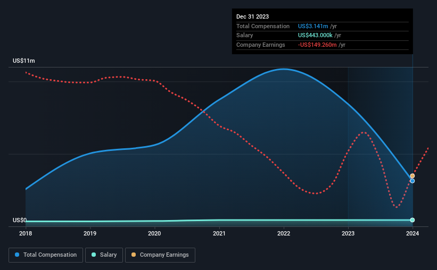Toggle the Company Earnings legend button
437x270 pixels.
coord(160,255)
